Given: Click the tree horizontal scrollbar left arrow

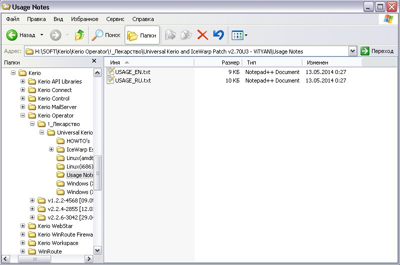Looking at the screenshot, I should (x=6, y=259).
